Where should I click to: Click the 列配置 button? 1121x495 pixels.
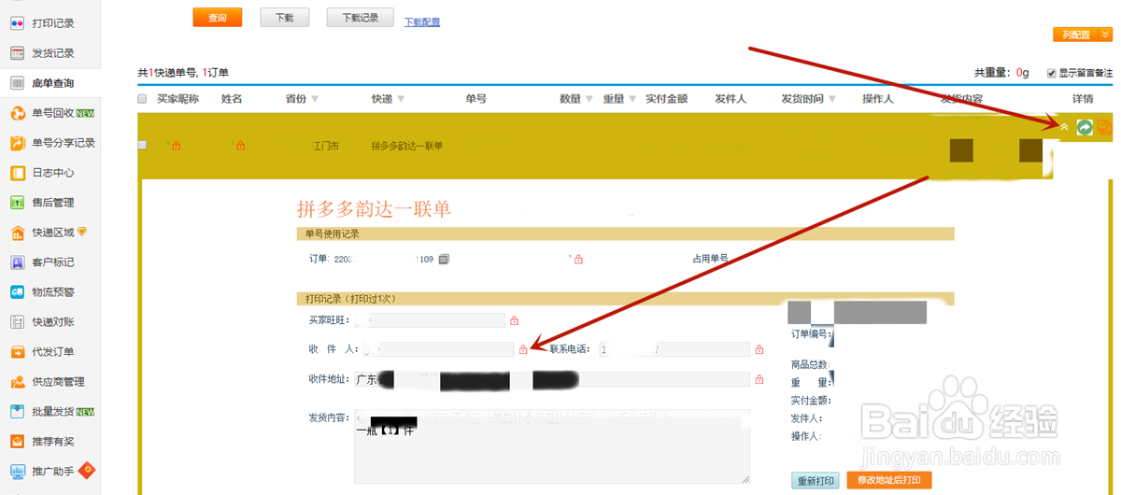click(1076, 35)
